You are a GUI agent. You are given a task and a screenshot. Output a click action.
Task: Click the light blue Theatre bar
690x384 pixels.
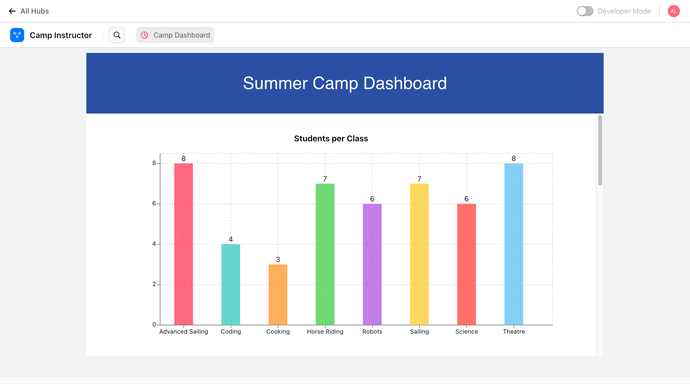(x=514, y=244)
